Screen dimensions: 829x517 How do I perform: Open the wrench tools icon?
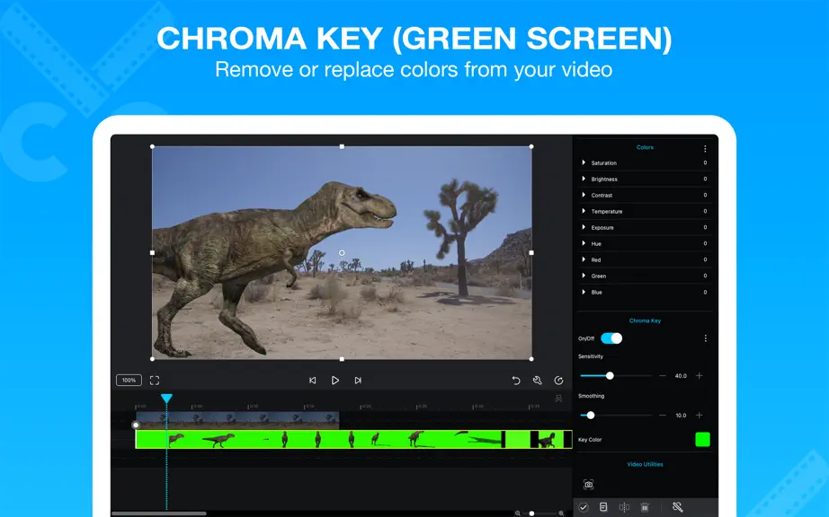click(x=537, y=381)
